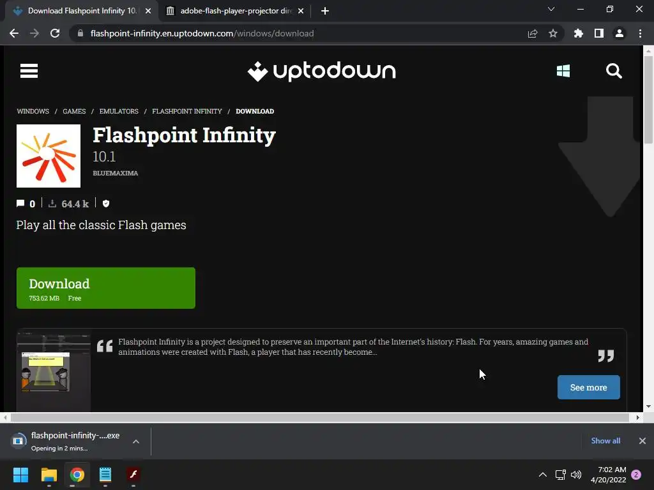Click the horizontal page scrollbar
This screenshot has width=654, height=490.
319,417
